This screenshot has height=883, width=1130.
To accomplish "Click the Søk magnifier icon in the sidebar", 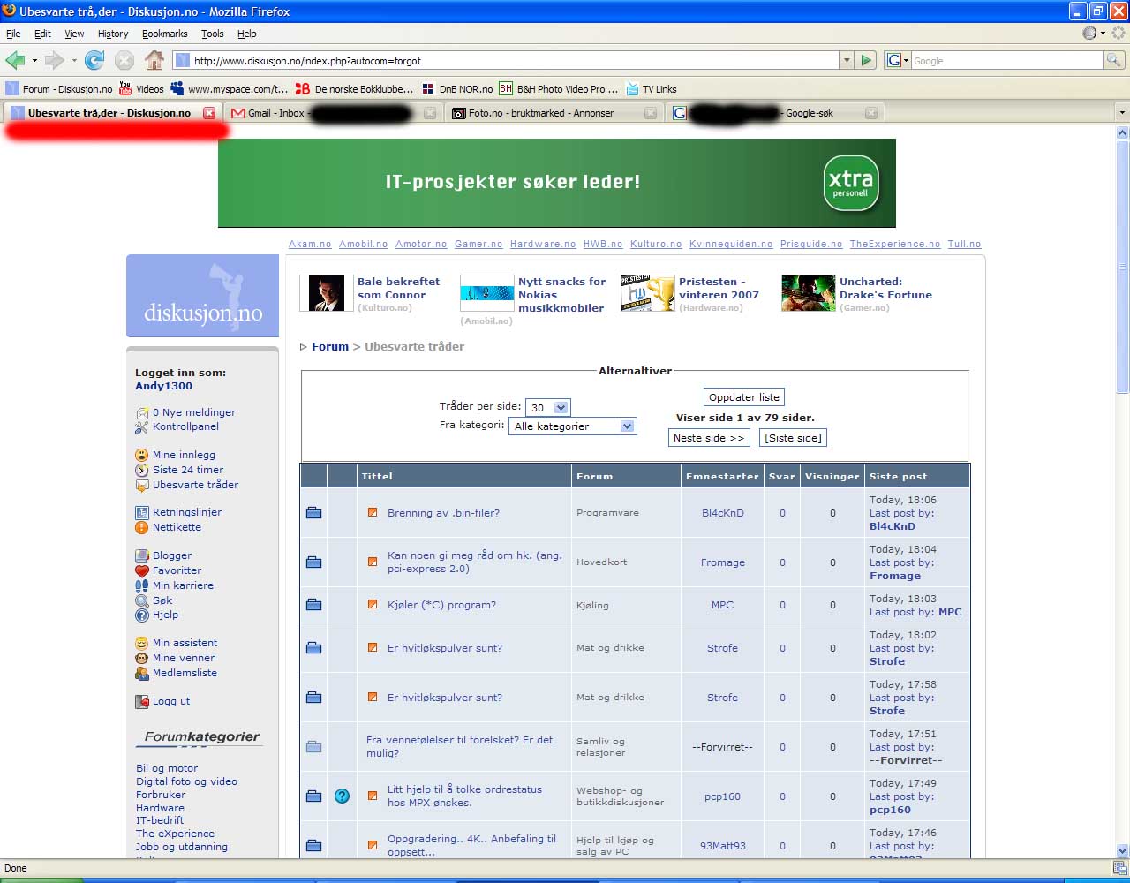I will pos(142,600).
